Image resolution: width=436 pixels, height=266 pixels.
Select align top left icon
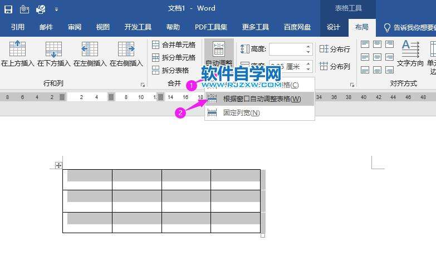click(365, 45)
